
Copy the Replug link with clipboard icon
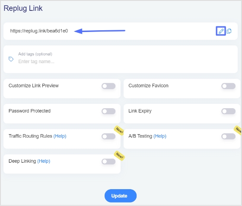[229, 31]
